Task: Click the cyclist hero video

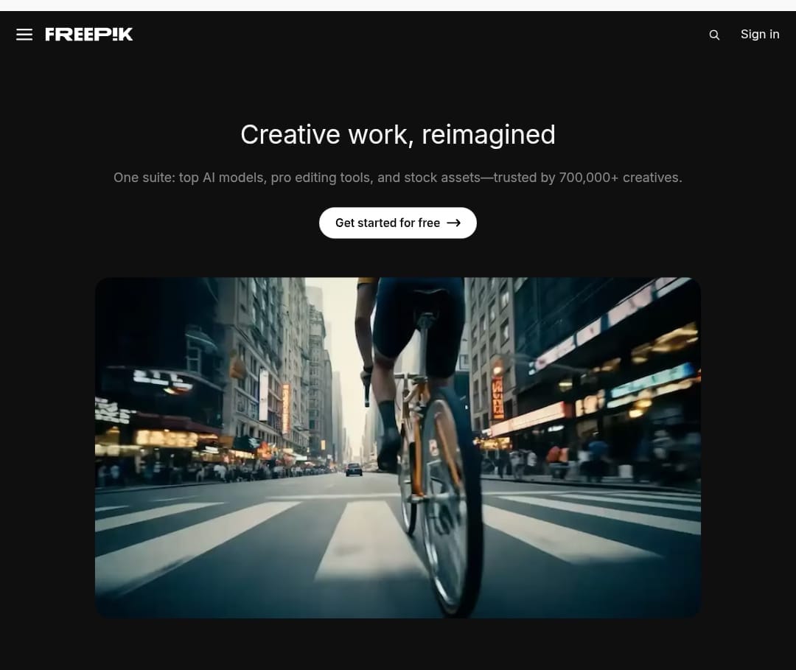Action: (x=398, y=447)
